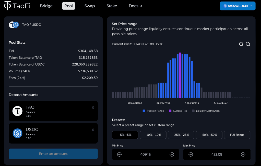The width and height of the screenshot is (261, 166).
Task: Click the Set Price range heading
Action: coord(125,24)
